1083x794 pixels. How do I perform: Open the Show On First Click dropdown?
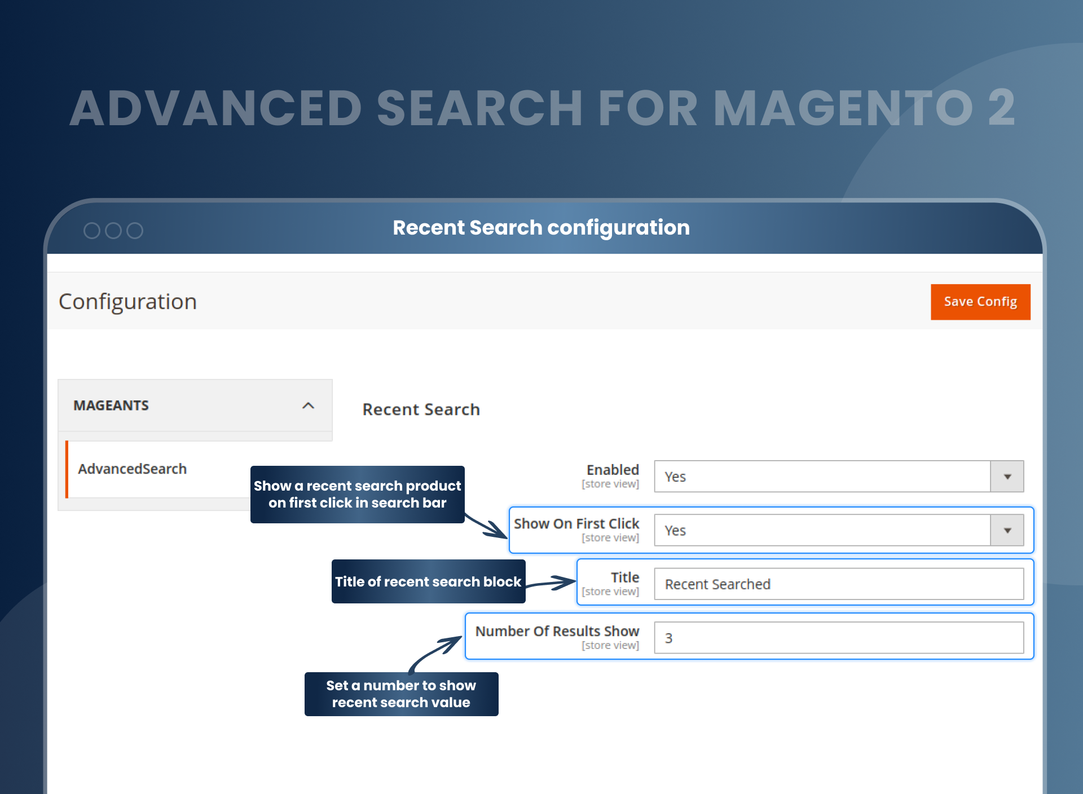tap(838, 530)
